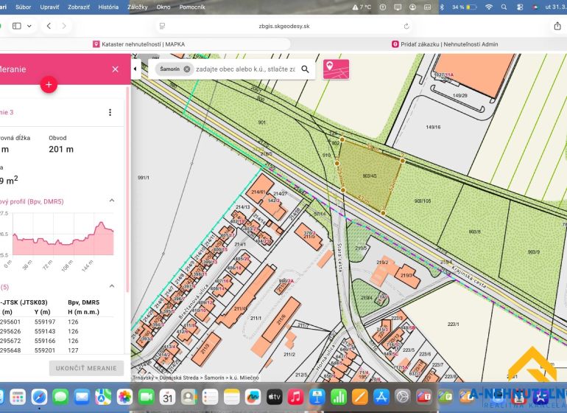Collapse the side panel with arrow toggle
This screenshot has width=567, height=413.
coord(135,69)
